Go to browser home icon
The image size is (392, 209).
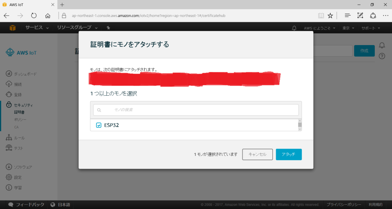48,16
